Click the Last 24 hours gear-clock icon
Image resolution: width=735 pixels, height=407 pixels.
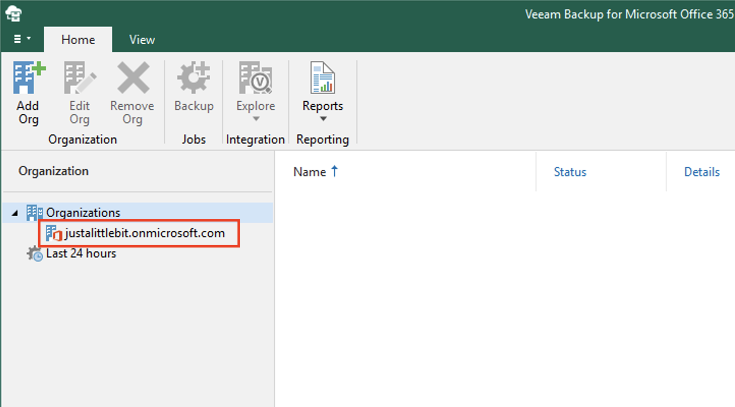coord(35,253)
